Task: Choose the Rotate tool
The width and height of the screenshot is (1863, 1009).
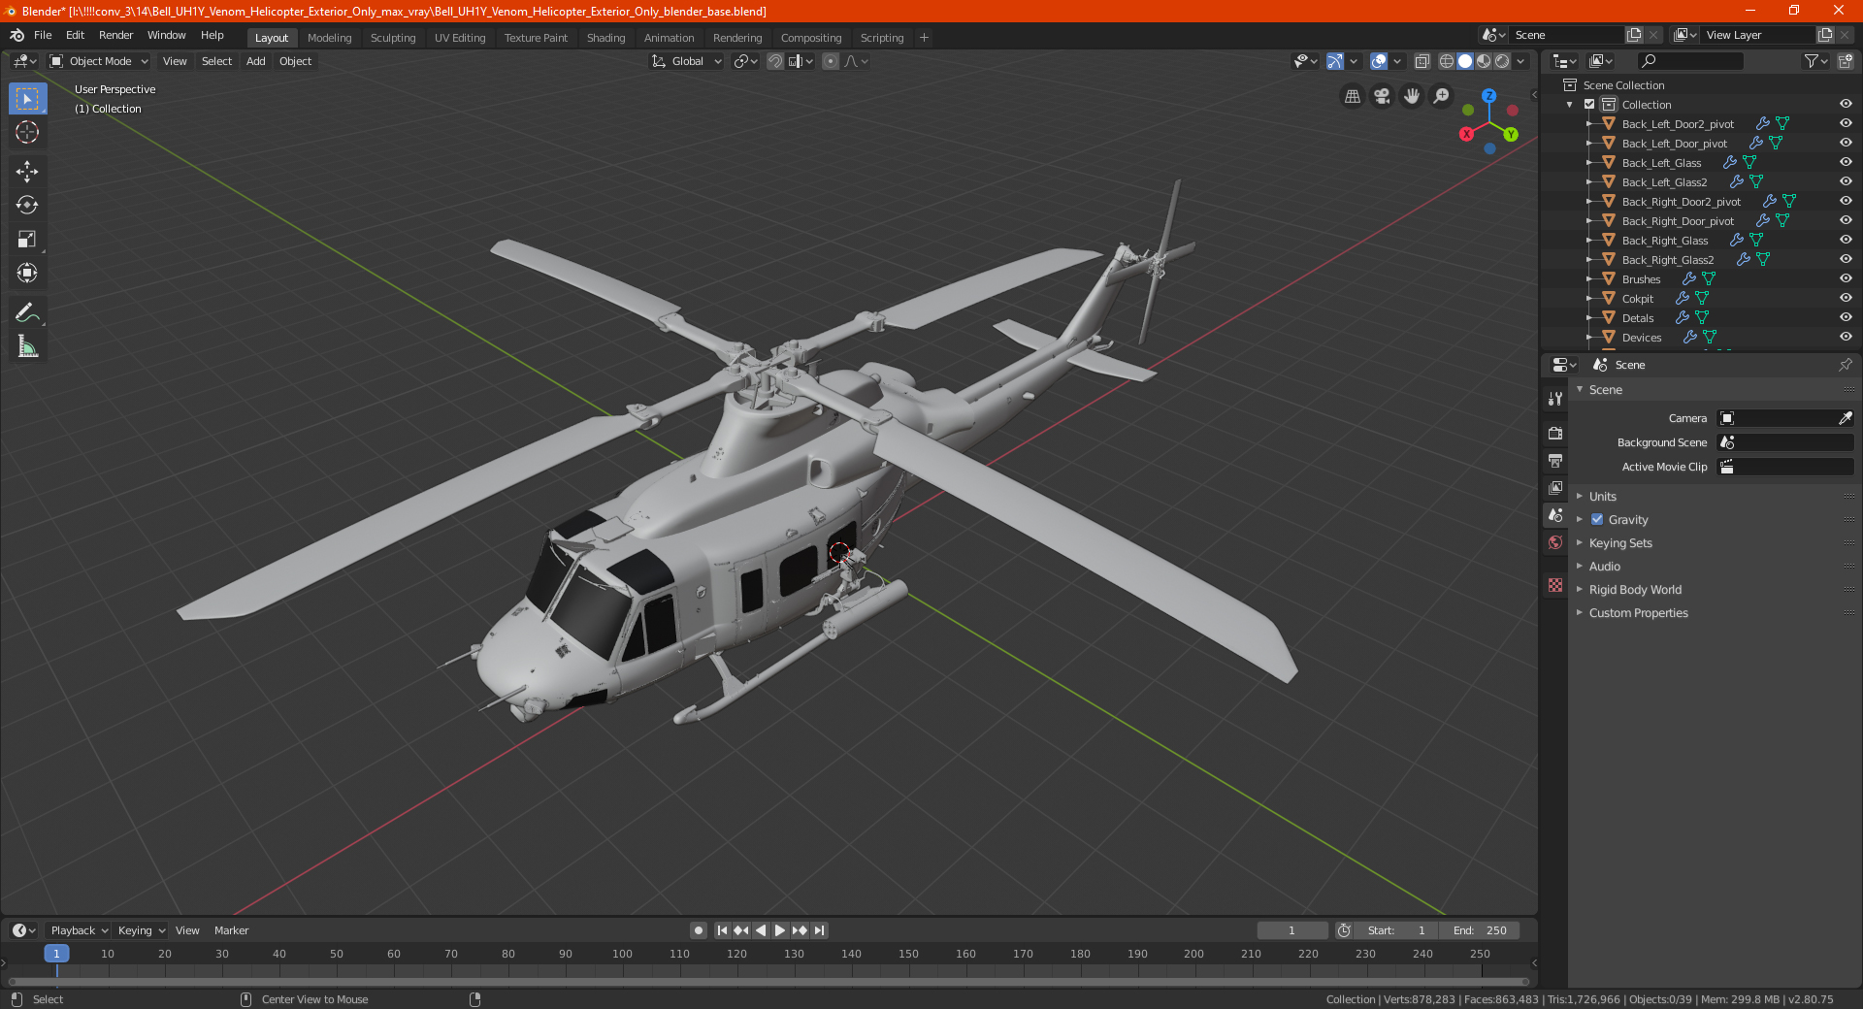Action: [x=27, y=206]
